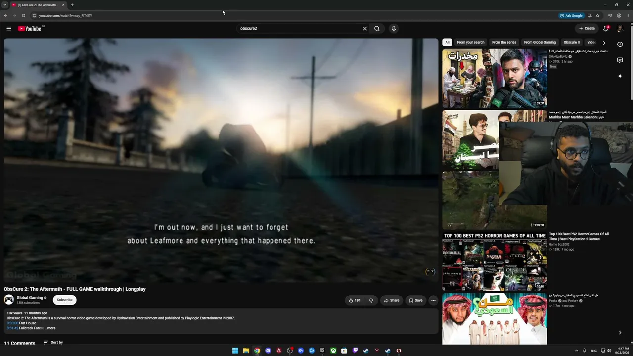Viewport: 633px width, 356px height.
Task: Save the video to a playlist
Action: [x=416, y=300]
